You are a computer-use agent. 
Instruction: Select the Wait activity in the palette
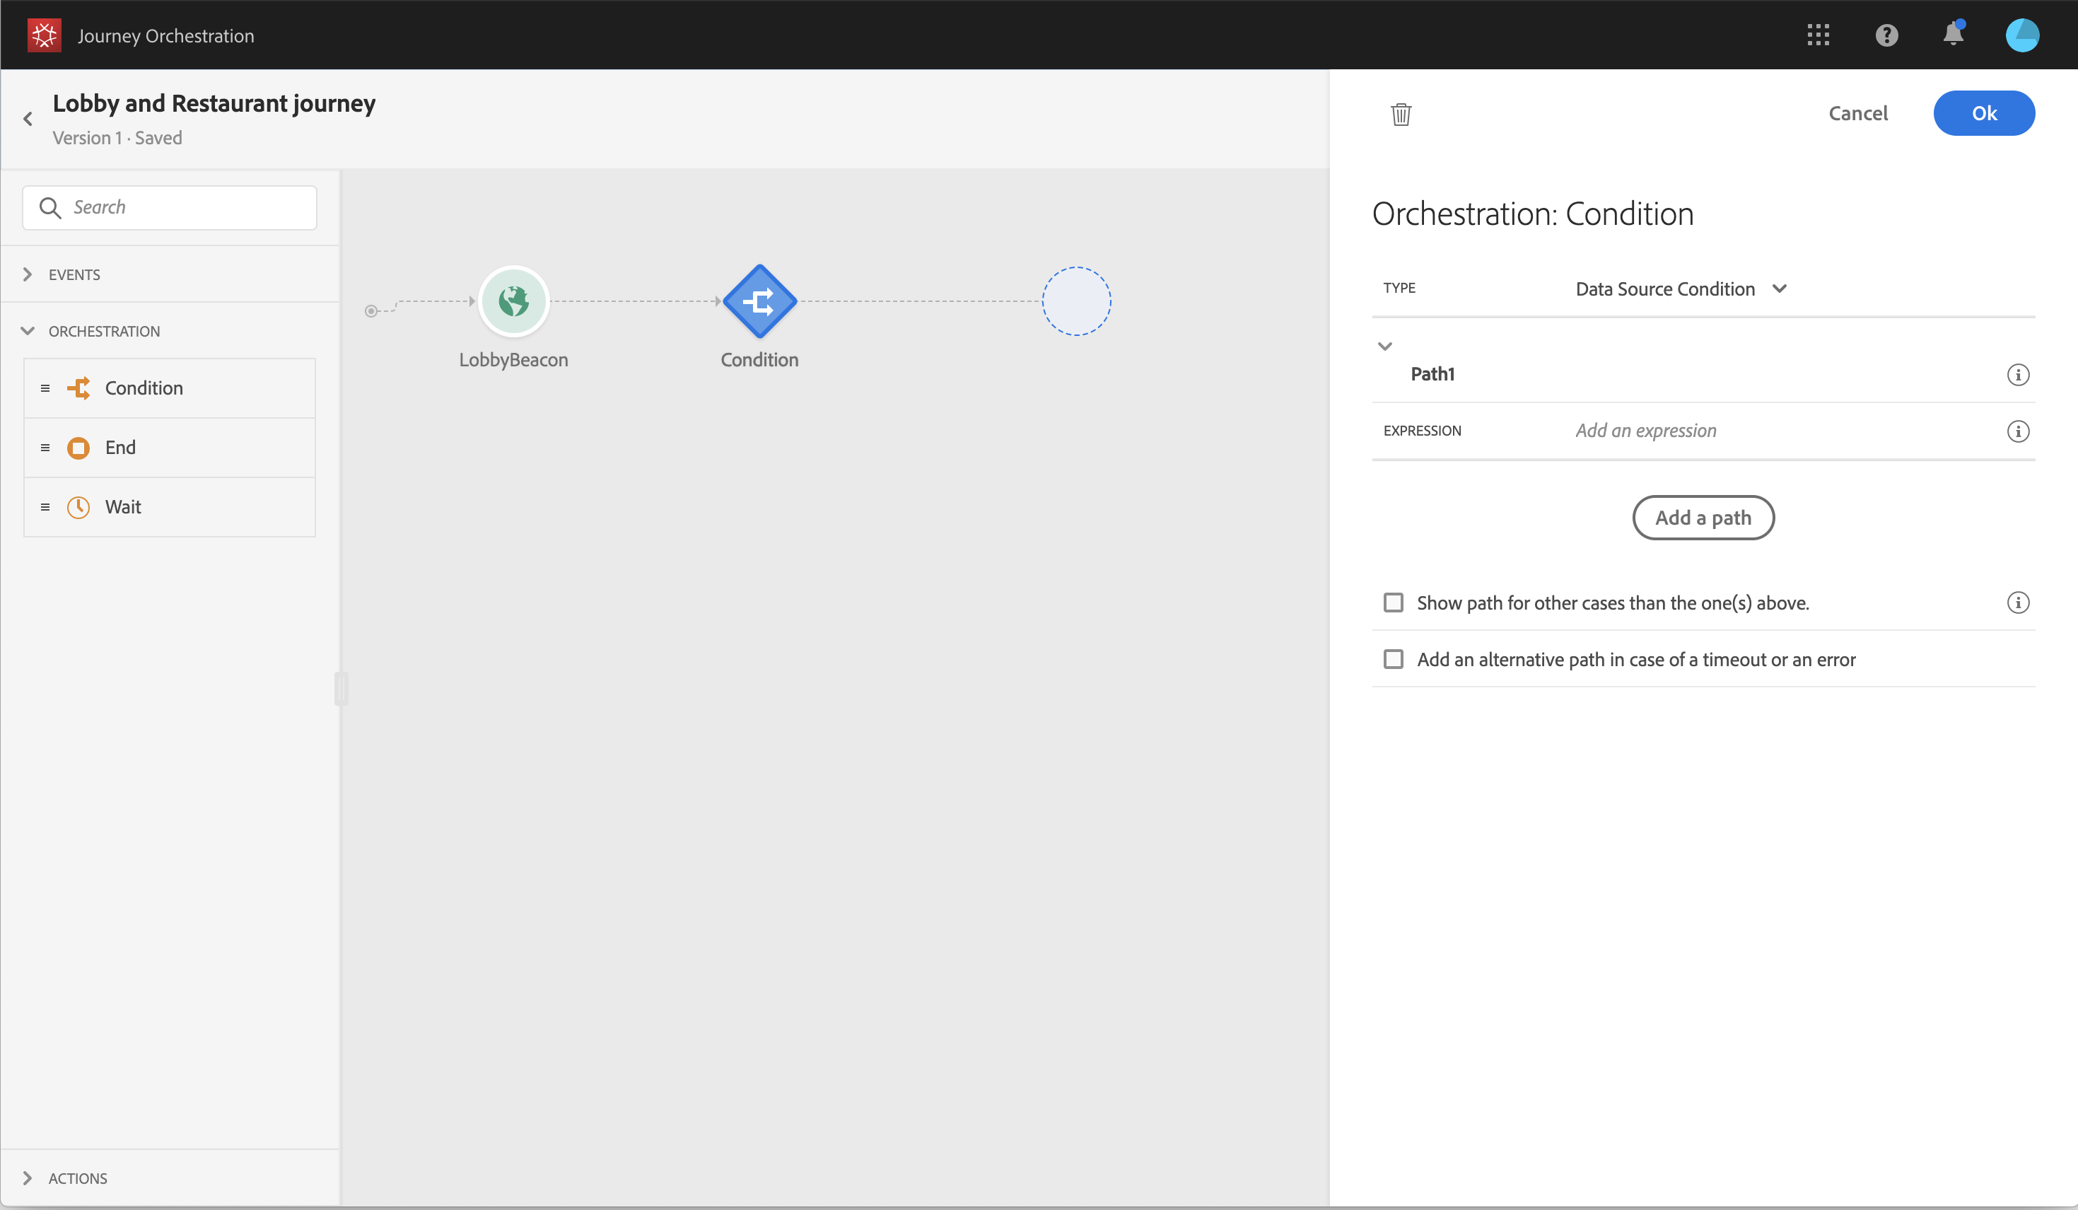click(x=123, y=507)
